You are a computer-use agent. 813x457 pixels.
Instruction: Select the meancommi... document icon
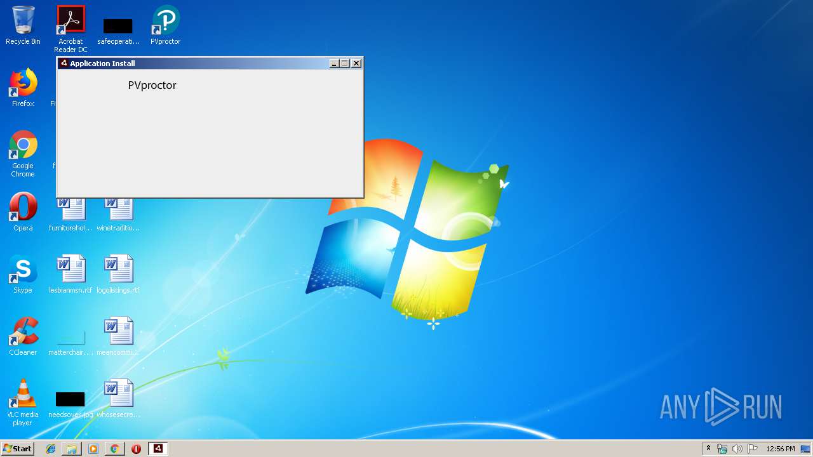(x=118, y=336)
